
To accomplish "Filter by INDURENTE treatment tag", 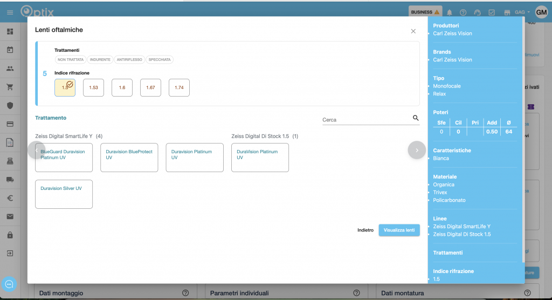I will [x=100, y=59].
